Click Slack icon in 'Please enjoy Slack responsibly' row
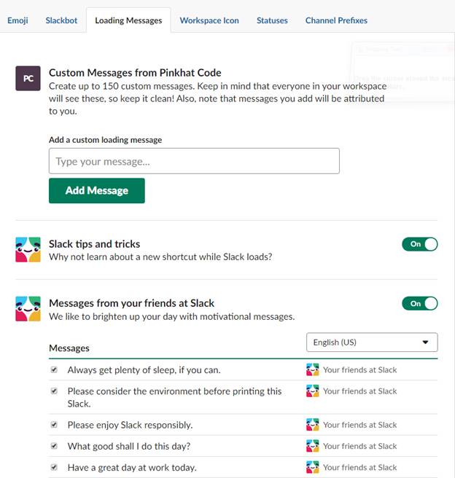The width and height of the screenshot is (455, 478). [x=313, y=425]
